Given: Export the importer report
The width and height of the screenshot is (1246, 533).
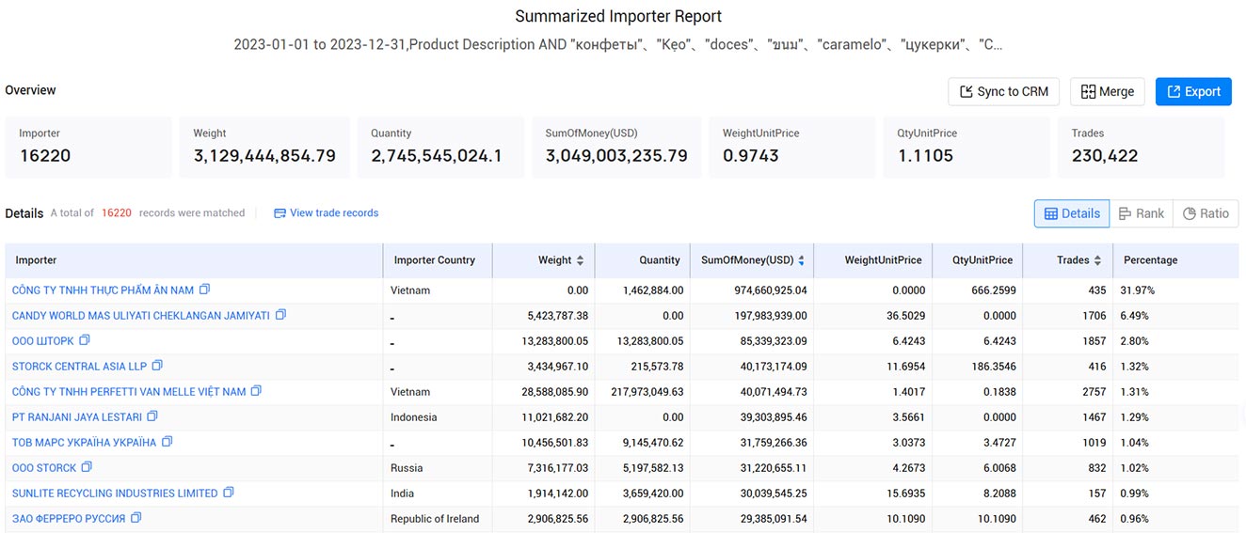Looking at the screenshot, I should pos(1193,91).
